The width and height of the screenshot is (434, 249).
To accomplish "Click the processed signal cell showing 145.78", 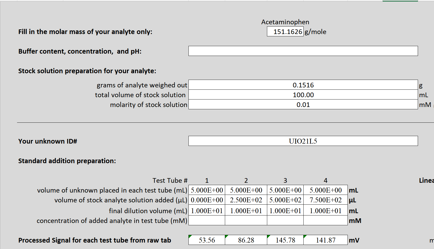I will point(285,240).
